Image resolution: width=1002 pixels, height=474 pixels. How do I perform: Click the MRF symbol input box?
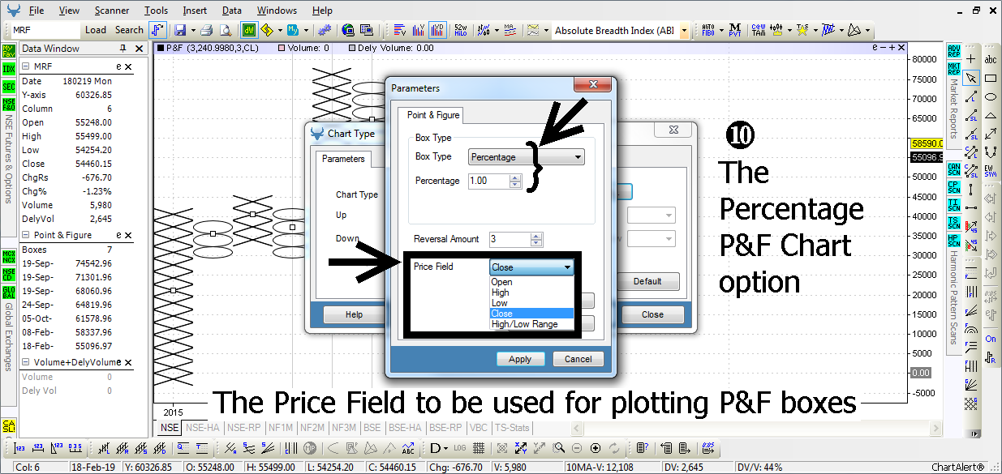tap(45, 30)
